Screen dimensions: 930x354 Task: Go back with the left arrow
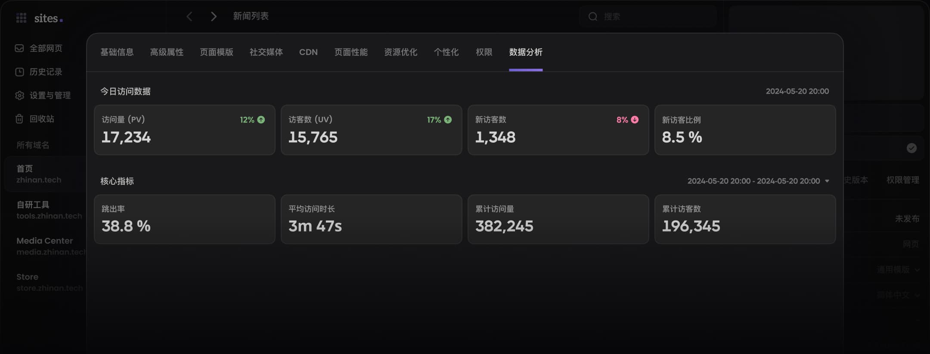(x=189, y=16)
